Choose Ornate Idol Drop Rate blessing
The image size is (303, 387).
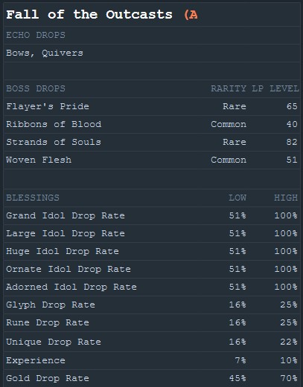pos(152,269)
